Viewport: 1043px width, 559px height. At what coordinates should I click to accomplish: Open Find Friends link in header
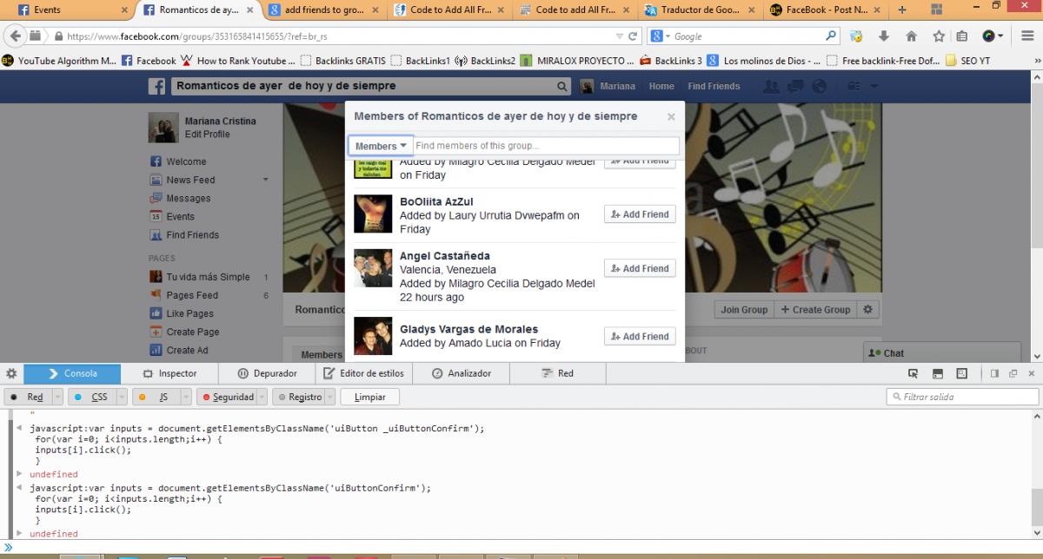point(714,87)
